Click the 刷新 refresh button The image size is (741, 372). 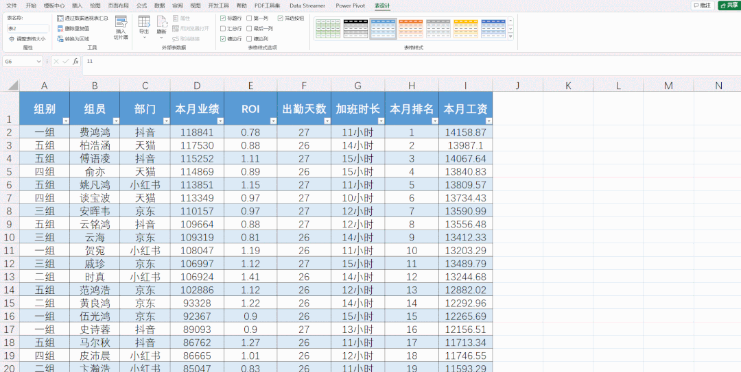click(162, 27)
